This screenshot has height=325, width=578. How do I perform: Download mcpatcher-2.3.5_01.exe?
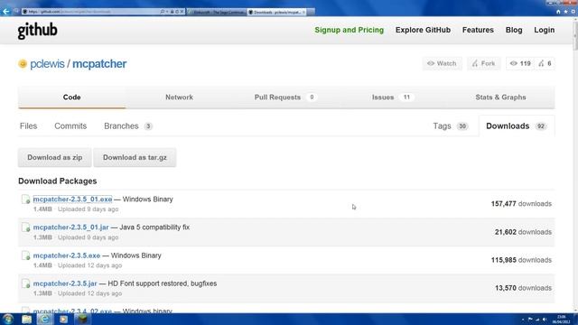pos(72,200)
